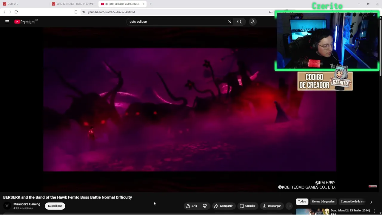The image size is (382, 215).
Task: Bookmark this page with bookmark icon
Action: coord(76,12)
